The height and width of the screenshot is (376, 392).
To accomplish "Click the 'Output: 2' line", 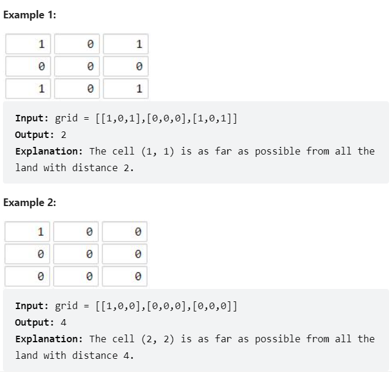I will [x=40, y=134].
